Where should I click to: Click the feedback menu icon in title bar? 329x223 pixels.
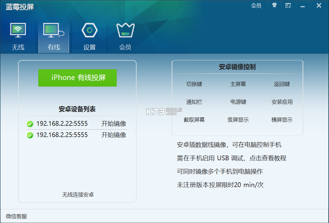tap(288, 6)
